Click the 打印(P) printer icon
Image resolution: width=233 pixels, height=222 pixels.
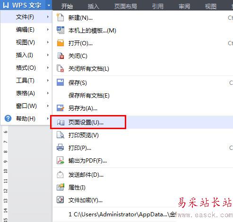60,148
